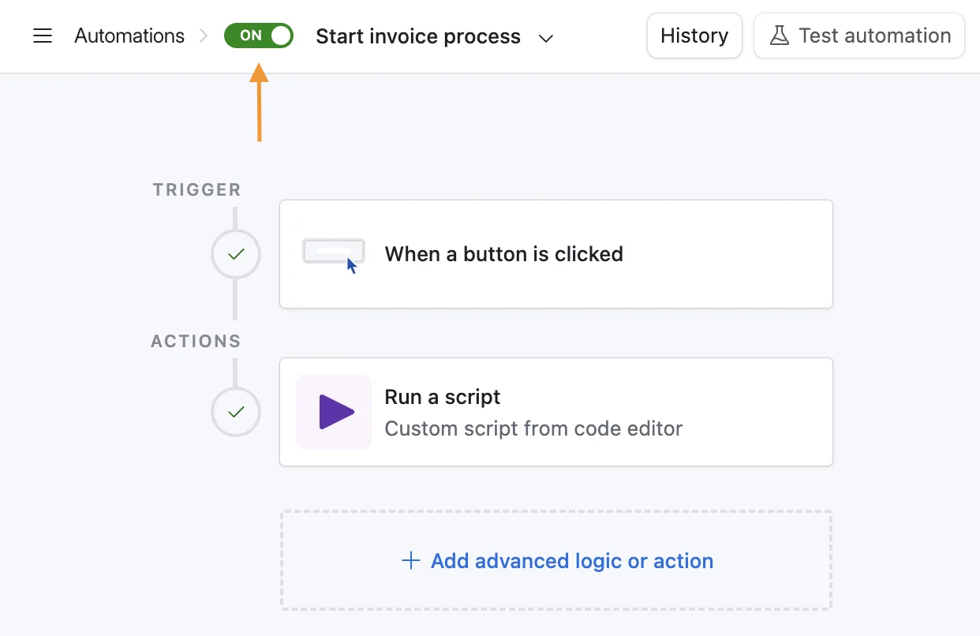Open the chevron next to the automation name
The height and width of the screenshot is (636, 980).
point(545,37)
